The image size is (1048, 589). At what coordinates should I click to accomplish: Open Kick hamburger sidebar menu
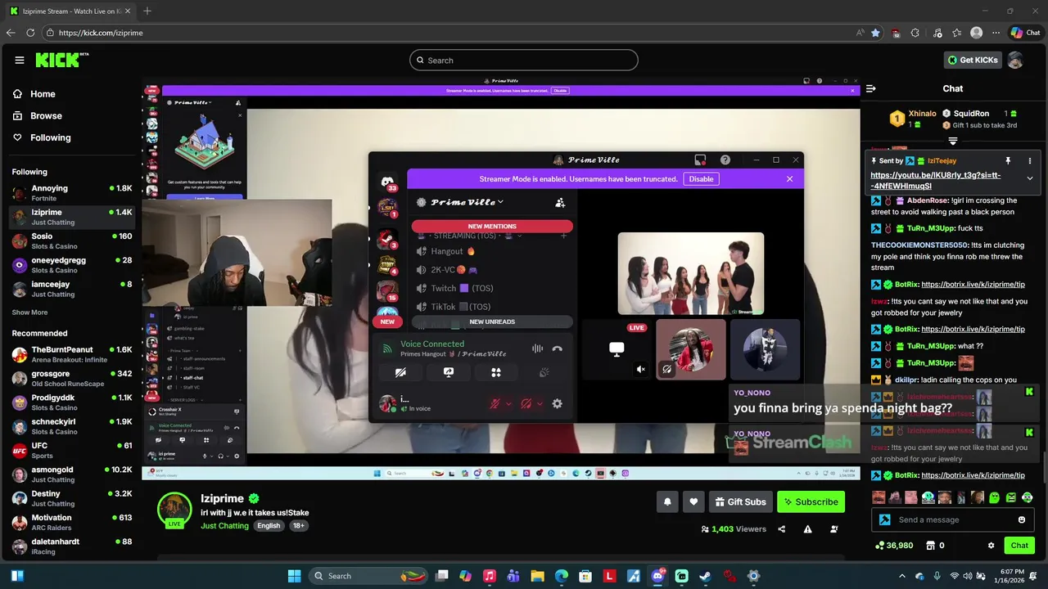point(19,60)
